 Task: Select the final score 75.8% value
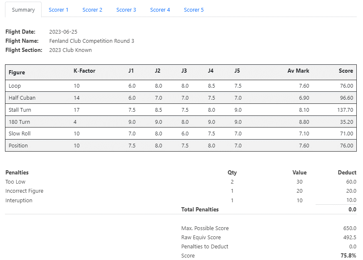tap(348, 256)
